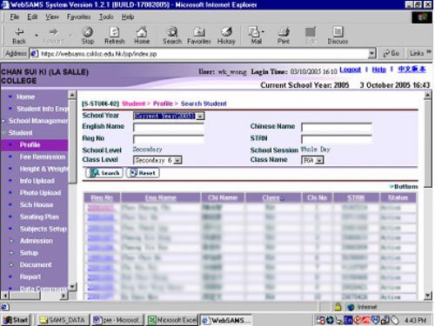Go to Home page icon
This screenshot has width=435, height=326.
pyautogui.click(x=142, y=31)
